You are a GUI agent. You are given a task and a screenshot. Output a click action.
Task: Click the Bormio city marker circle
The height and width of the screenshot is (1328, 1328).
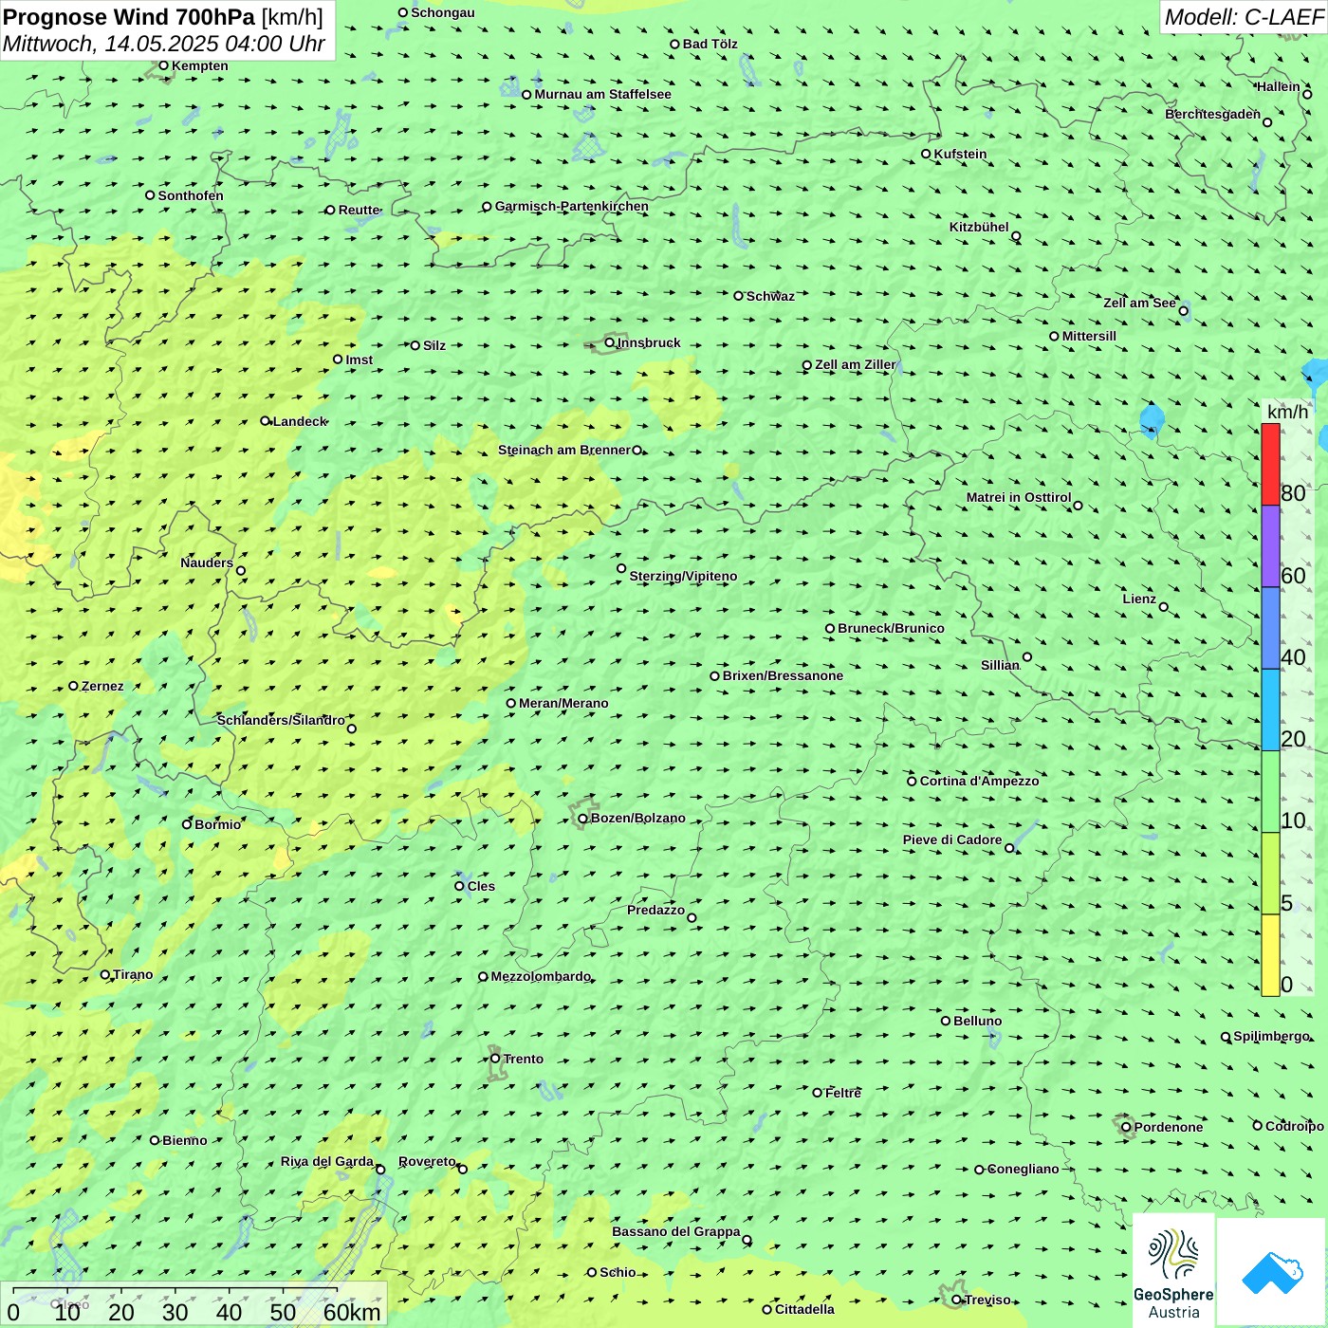click(187, 824)
